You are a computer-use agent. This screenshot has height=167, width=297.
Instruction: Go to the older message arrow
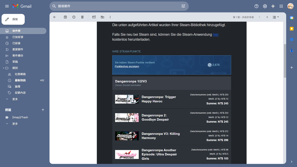tap(267, 17)
